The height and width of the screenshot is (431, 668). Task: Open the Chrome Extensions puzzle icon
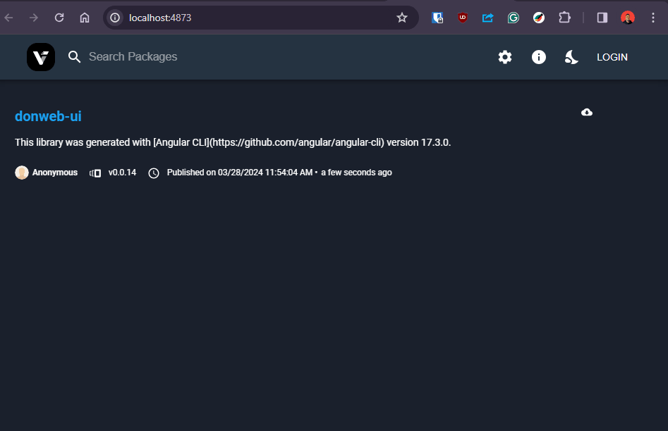click(x=564, y=18)
